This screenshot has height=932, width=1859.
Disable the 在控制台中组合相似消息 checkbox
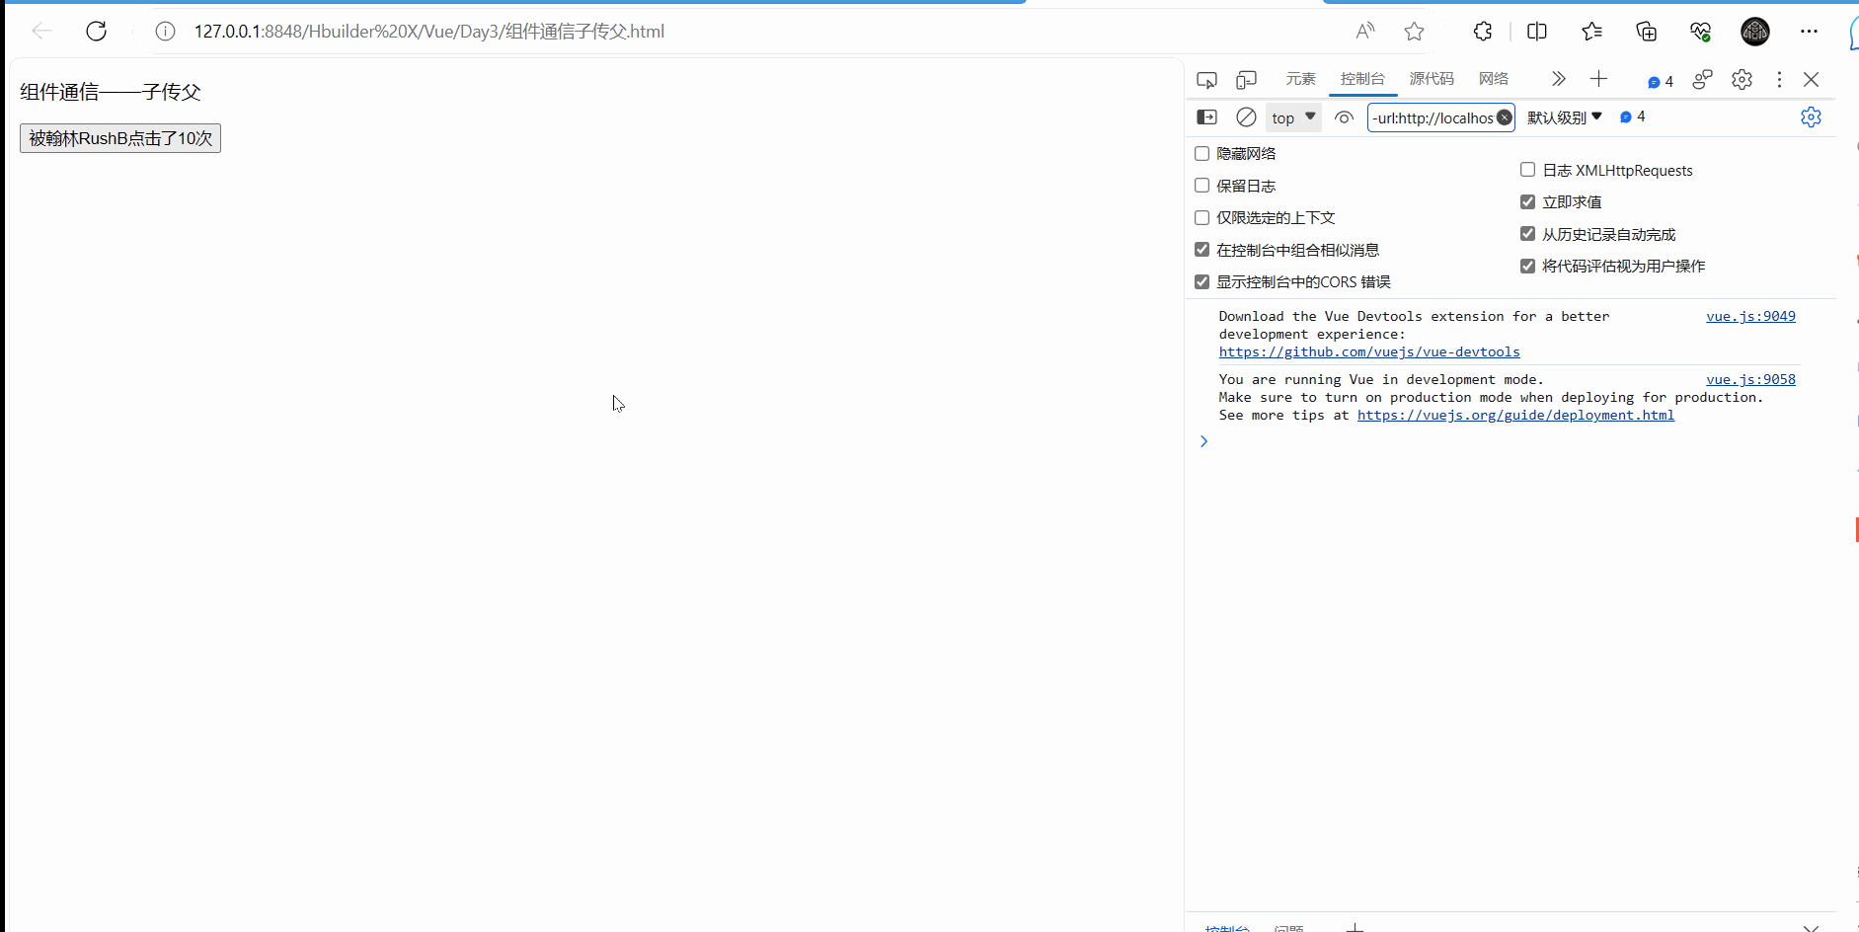pos(1201,250)
